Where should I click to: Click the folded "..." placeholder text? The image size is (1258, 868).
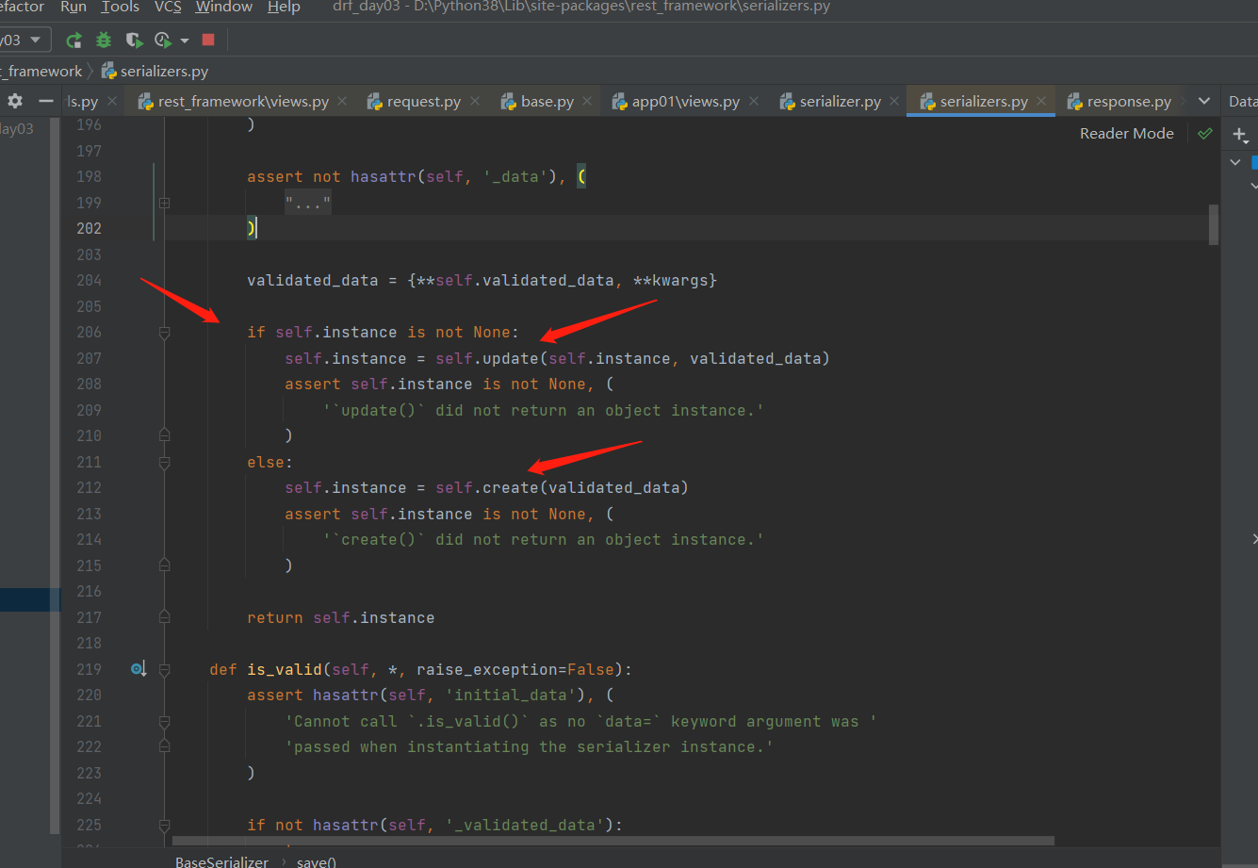[x=308, y=203]
